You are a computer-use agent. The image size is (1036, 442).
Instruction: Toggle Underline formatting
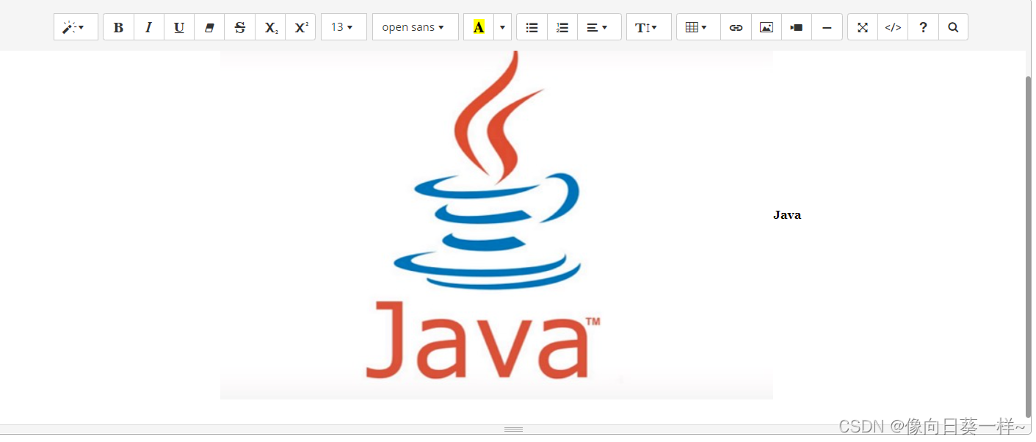(179, 27)
